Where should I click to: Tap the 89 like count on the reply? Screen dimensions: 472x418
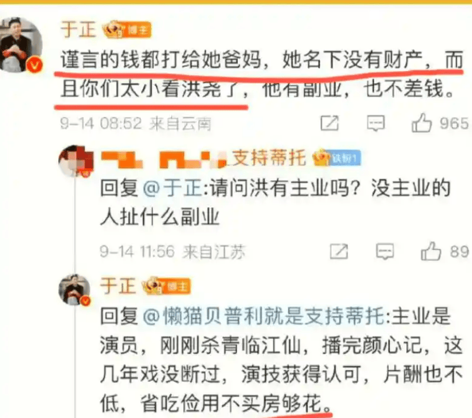pos(459,251)
